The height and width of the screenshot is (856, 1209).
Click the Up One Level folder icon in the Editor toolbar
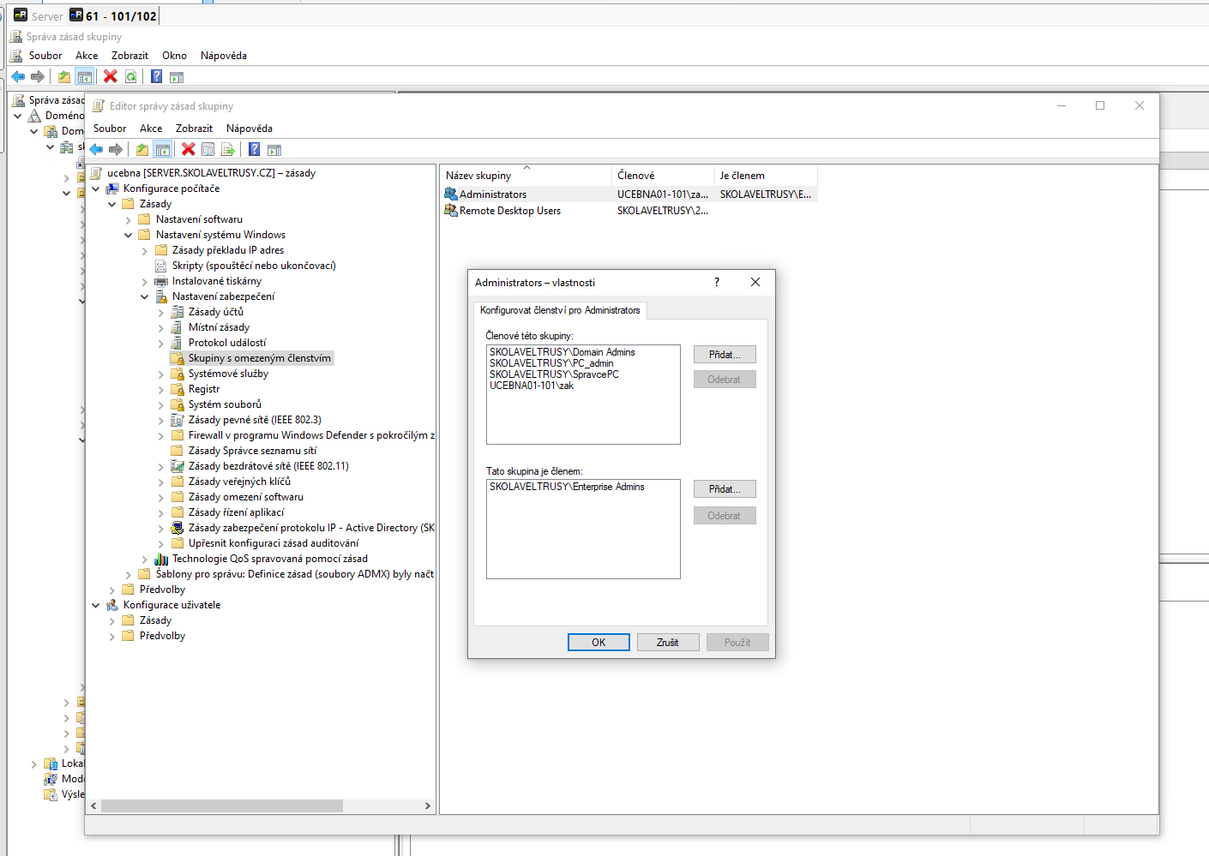142,150
